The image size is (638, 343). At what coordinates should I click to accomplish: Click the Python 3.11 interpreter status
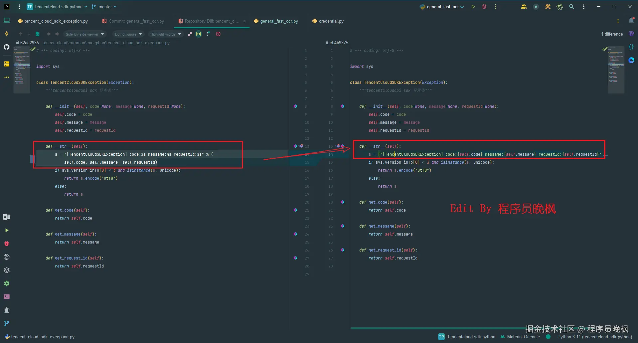coord(594,337)
